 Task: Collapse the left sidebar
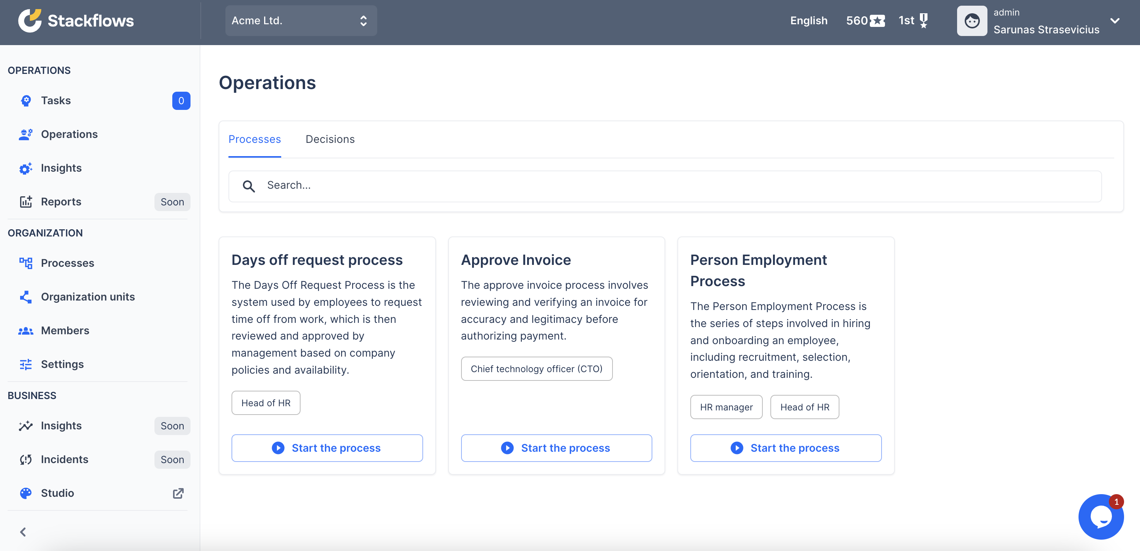click(23, 532)
